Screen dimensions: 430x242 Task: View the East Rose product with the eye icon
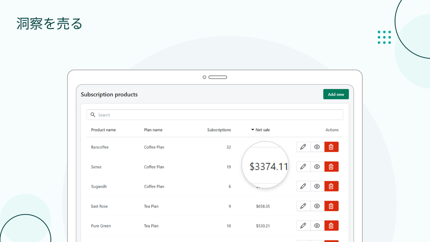point(317,206)
